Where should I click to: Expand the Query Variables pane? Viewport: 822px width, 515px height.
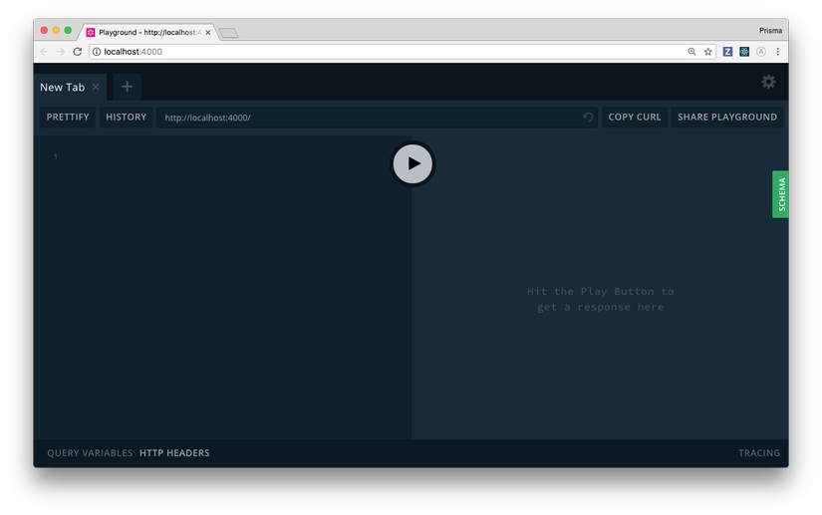[90, 453]
